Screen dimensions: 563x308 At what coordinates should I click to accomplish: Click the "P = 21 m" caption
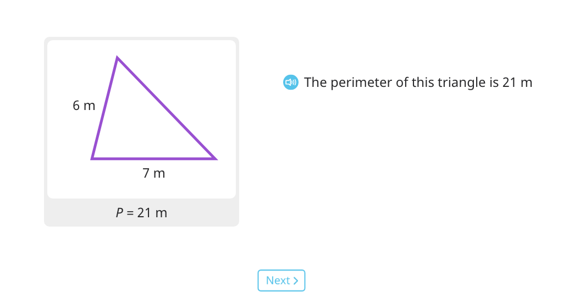141,212
